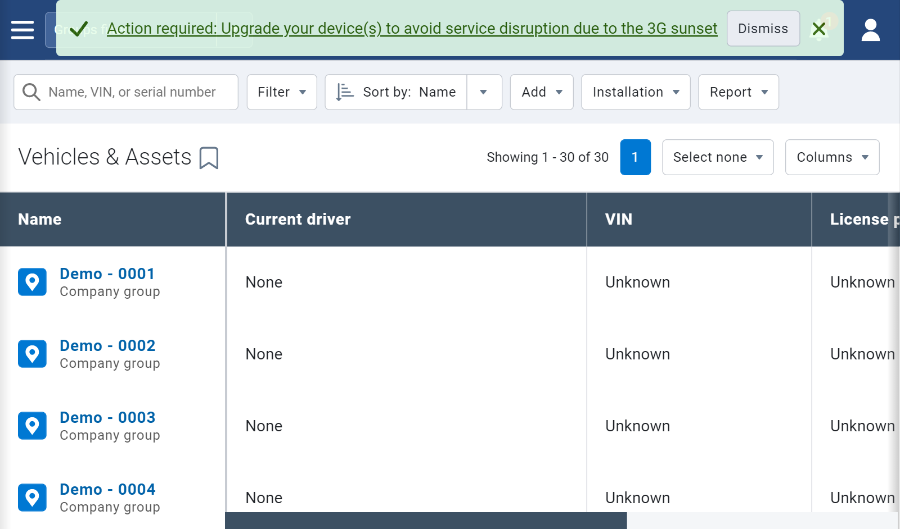Image resolution: width=900 pixels, height=529 pixels.
Task: Click the search magnifier icon
Action: click(31, 92)
